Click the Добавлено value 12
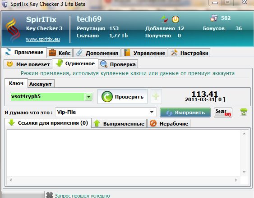The image size is (254, 198). (181, 28)
